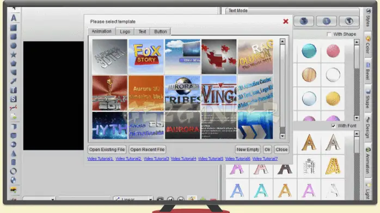Select the Vings template thumbnail
Screen dimensions: 380x213
click(219, 93)
